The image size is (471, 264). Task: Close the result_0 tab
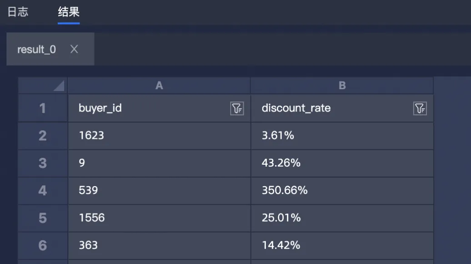click(74, 49)
